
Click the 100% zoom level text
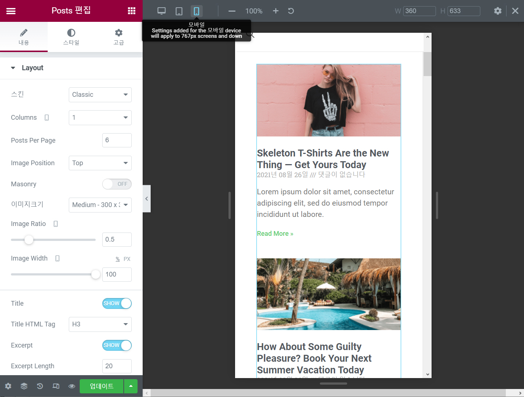click(x=254, y=11)
